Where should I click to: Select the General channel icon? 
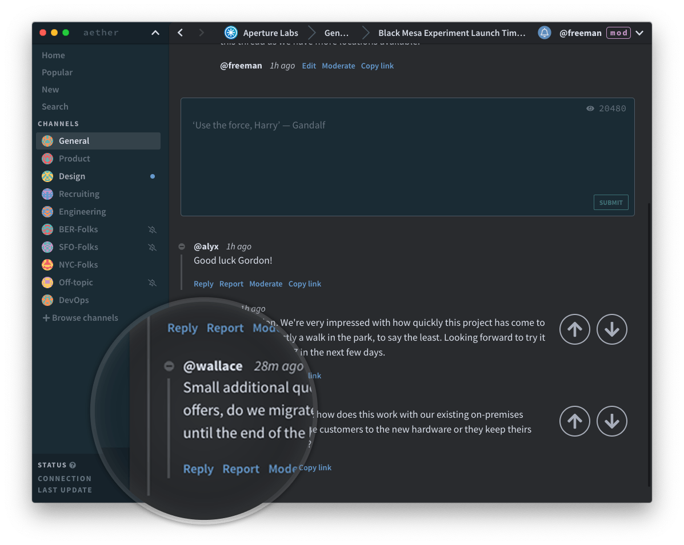click(47, 141)
